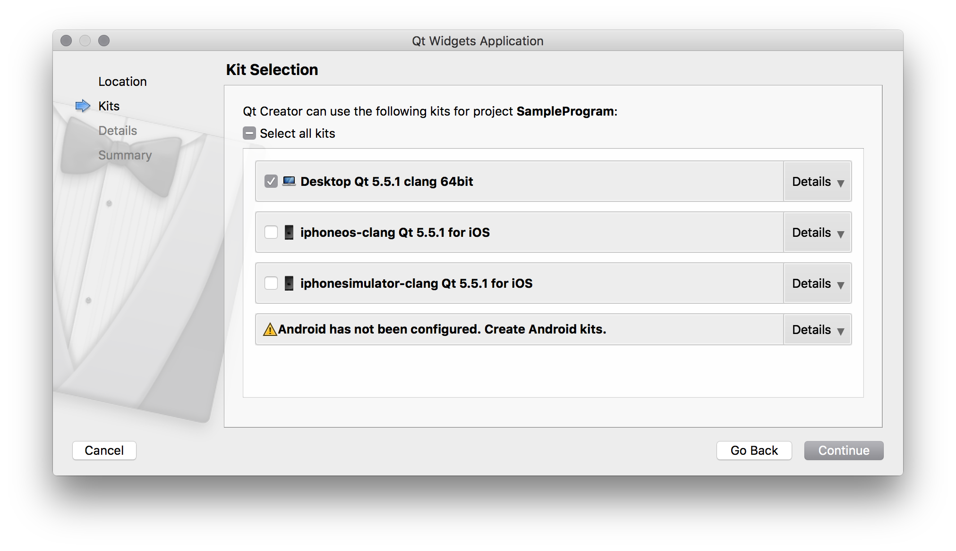Click the red close window button
This screenshot has width=956, height=551.
[x=66, y=41]
